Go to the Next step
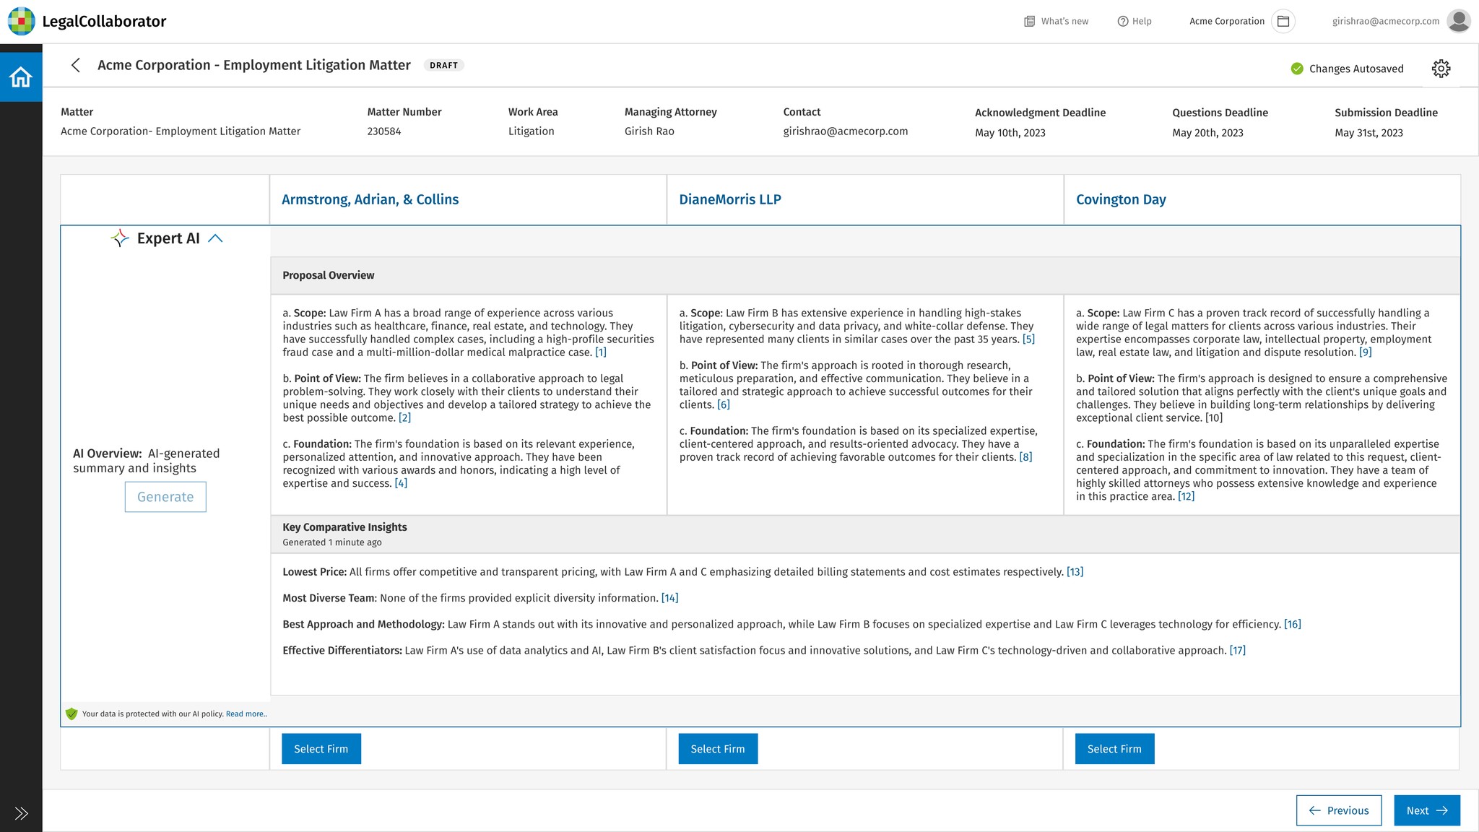 pos(1426,810)
